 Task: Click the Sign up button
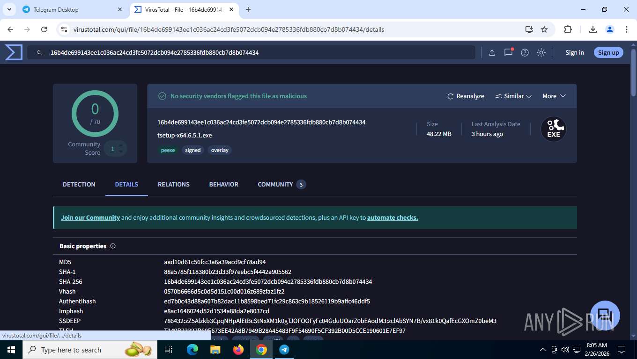point(608,53)
